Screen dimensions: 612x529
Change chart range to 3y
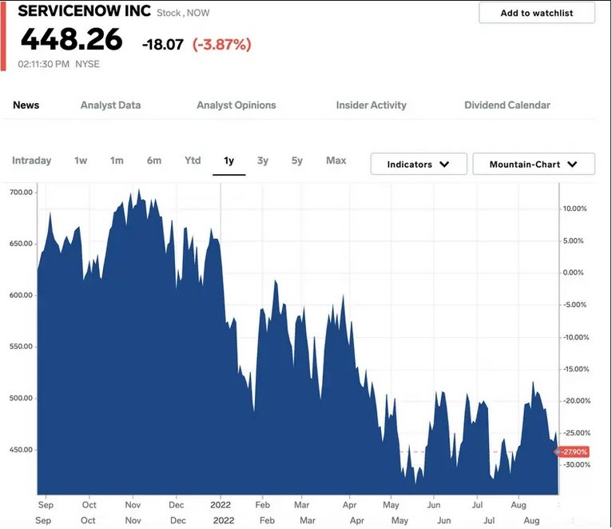coord(263,161)
